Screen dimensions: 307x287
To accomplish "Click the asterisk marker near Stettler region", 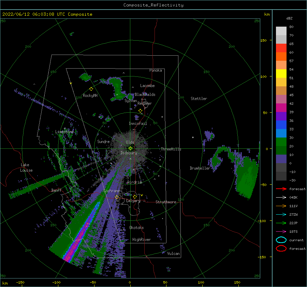I will click(162, 117).
